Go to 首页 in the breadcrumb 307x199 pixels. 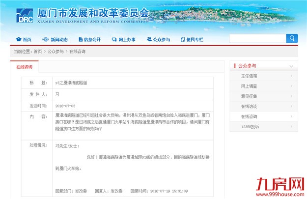pos(38,52)
